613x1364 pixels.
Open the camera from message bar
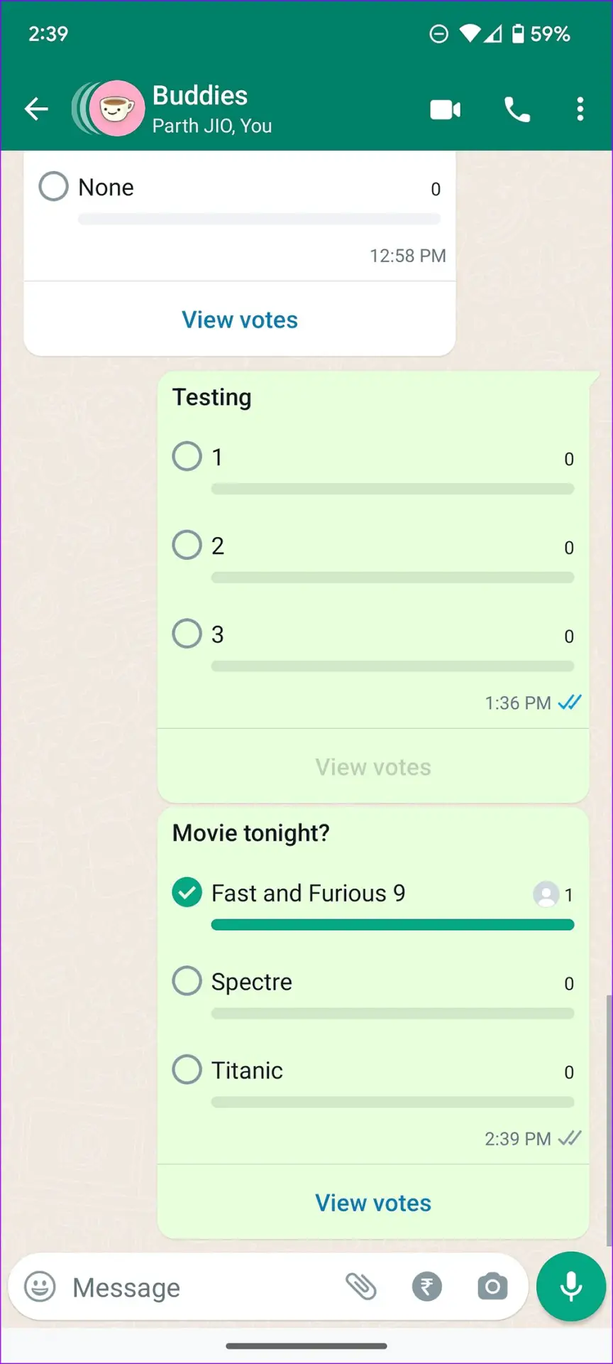[492, 1287]
